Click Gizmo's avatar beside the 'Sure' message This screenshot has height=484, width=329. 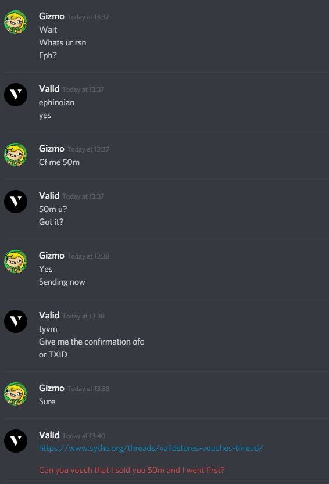coord(16,394)
